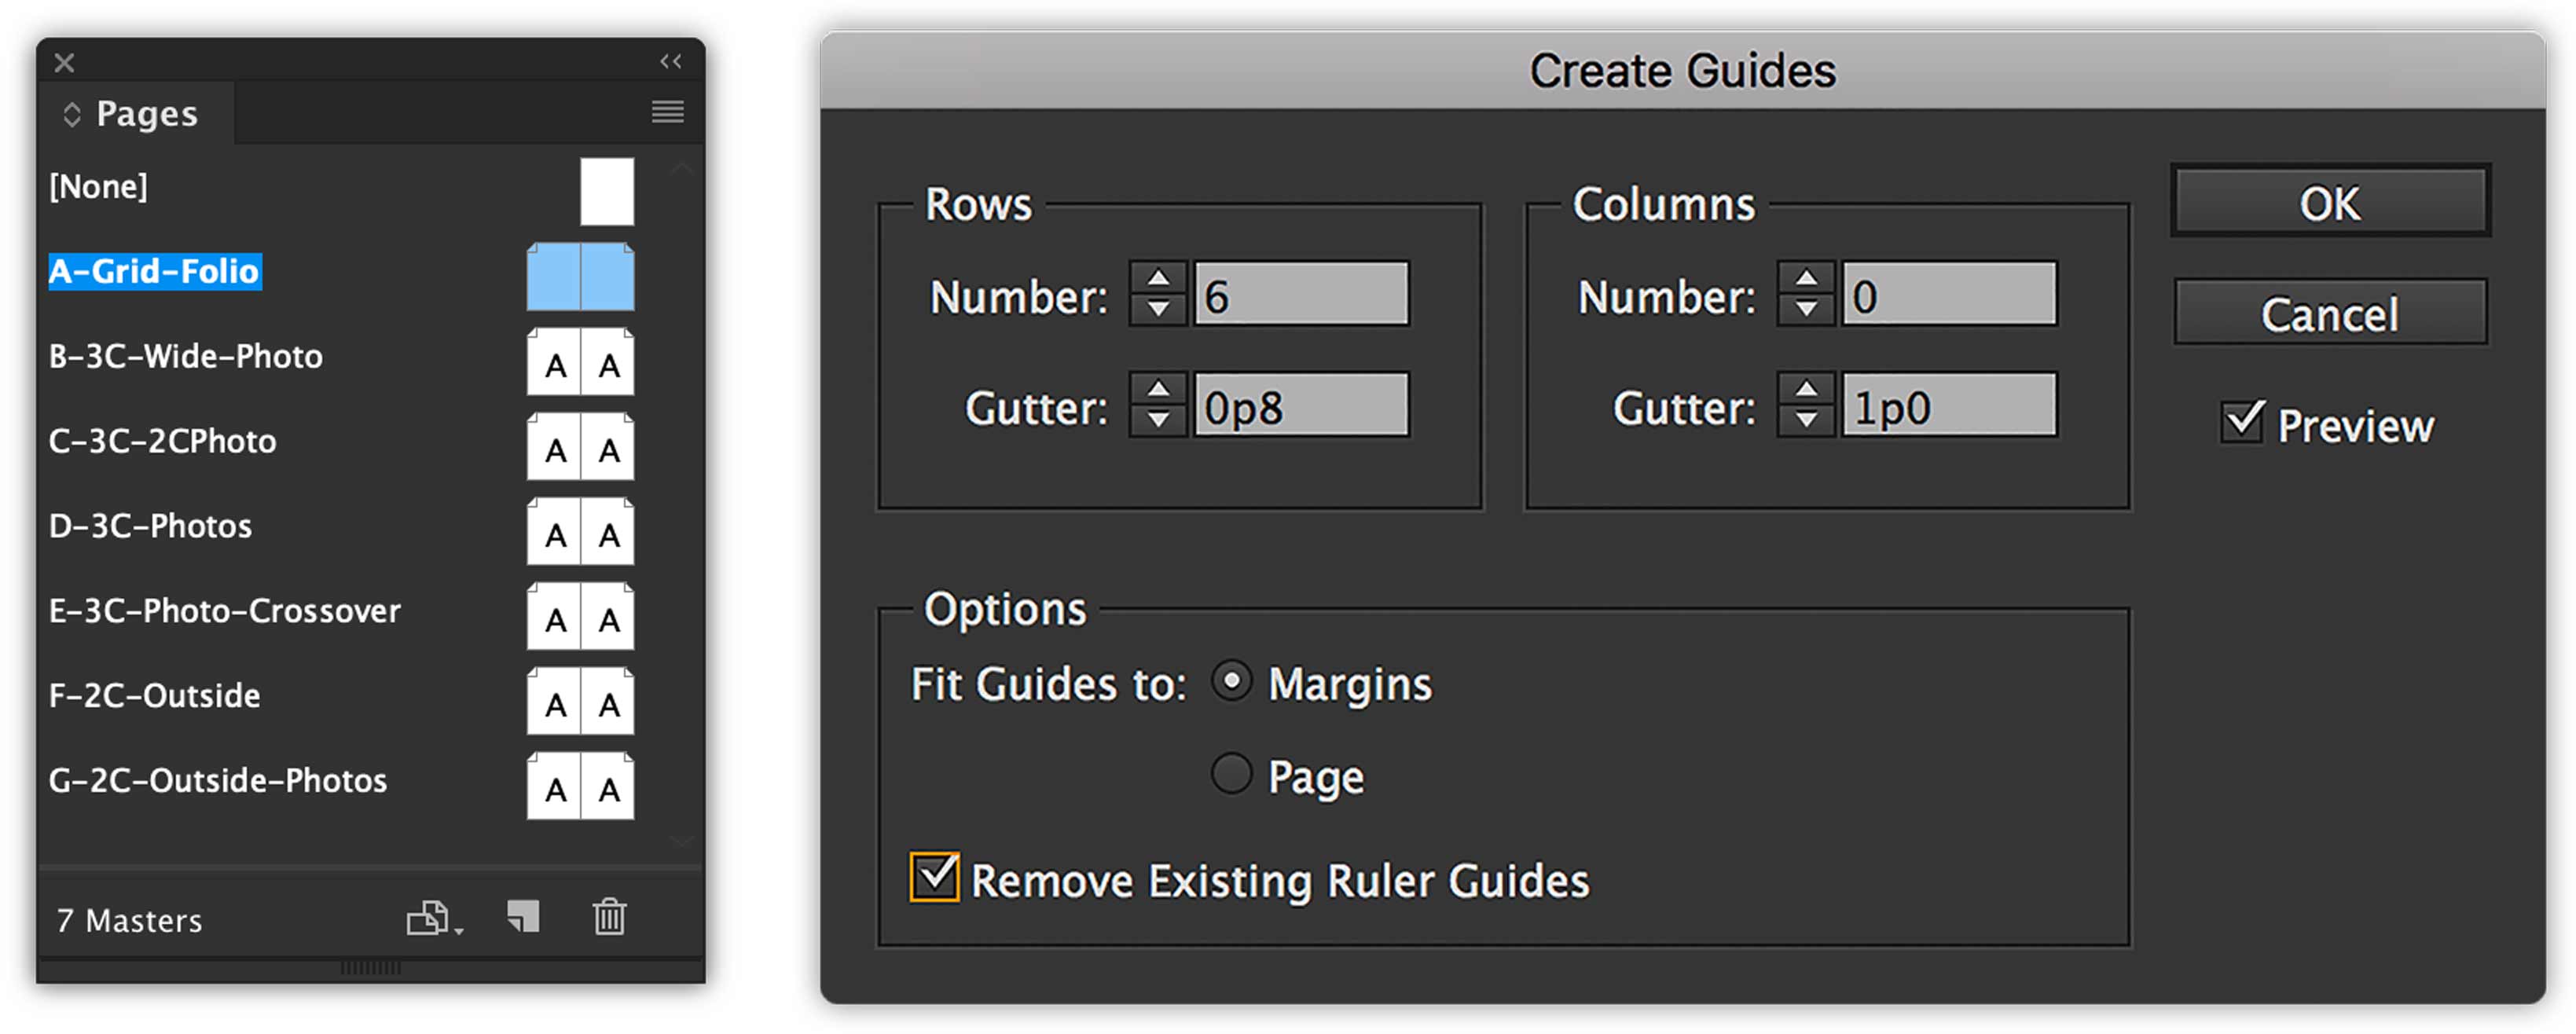2576x1034 pixels.
Task: Click Cancel in Create Guides dialog
Action: (x=2330, y=312)
